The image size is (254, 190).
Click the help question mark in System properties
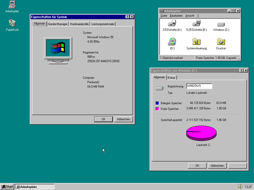tap(127, 17)
